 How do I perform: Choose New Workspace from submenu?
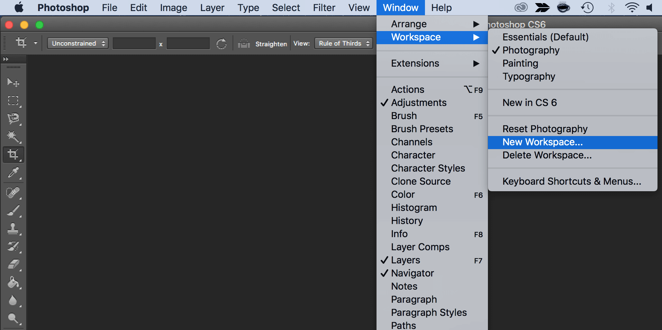(x=542, y=142)
